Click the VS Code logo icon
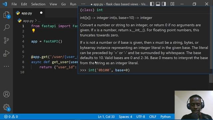The height and width of the screenshot is (120, 213). (x=5, y=4)
